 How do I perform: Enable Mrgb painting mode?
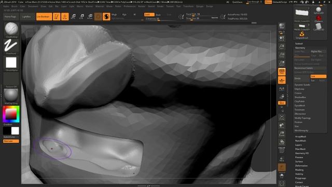click(114, 15)
